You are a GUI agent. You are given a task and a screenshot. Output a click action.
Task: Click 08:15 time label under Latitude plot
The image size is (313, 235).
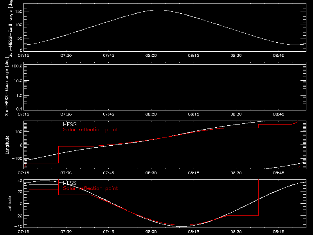(x=194, y=231)
